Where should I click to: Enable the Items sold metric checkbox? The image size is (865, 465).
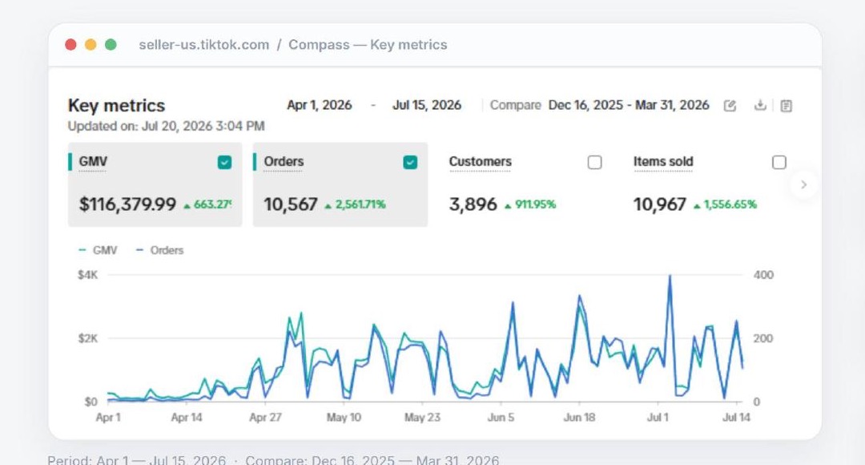tap(779, 163)
